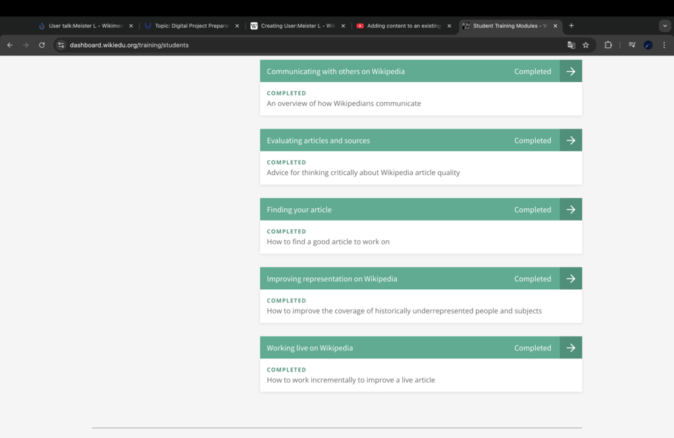674x438 pixels.
Task: Go back using the browser back arrow
Action: 10,45
